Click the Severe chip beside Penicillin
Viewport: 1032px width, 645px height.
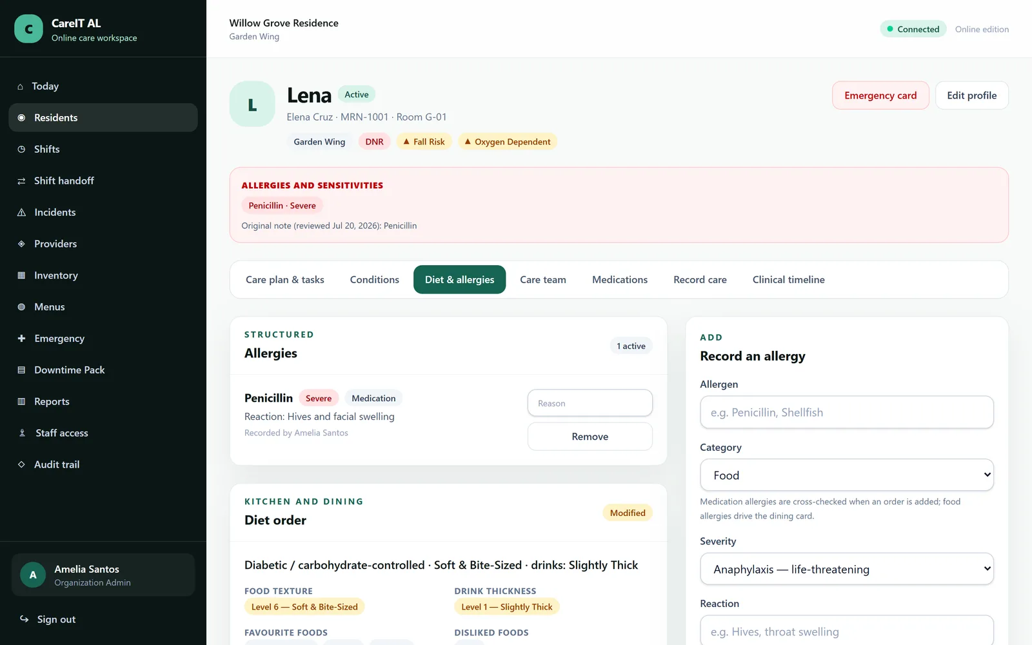(x=319, y=398)
